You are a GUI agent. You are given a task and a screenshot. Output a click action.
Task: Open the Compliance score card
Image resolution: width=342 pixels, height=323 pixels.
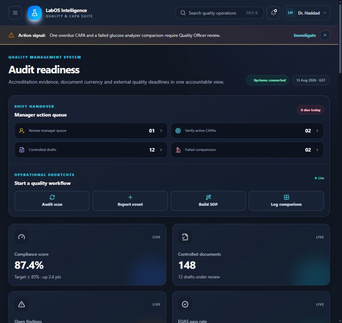click(87, 255)
